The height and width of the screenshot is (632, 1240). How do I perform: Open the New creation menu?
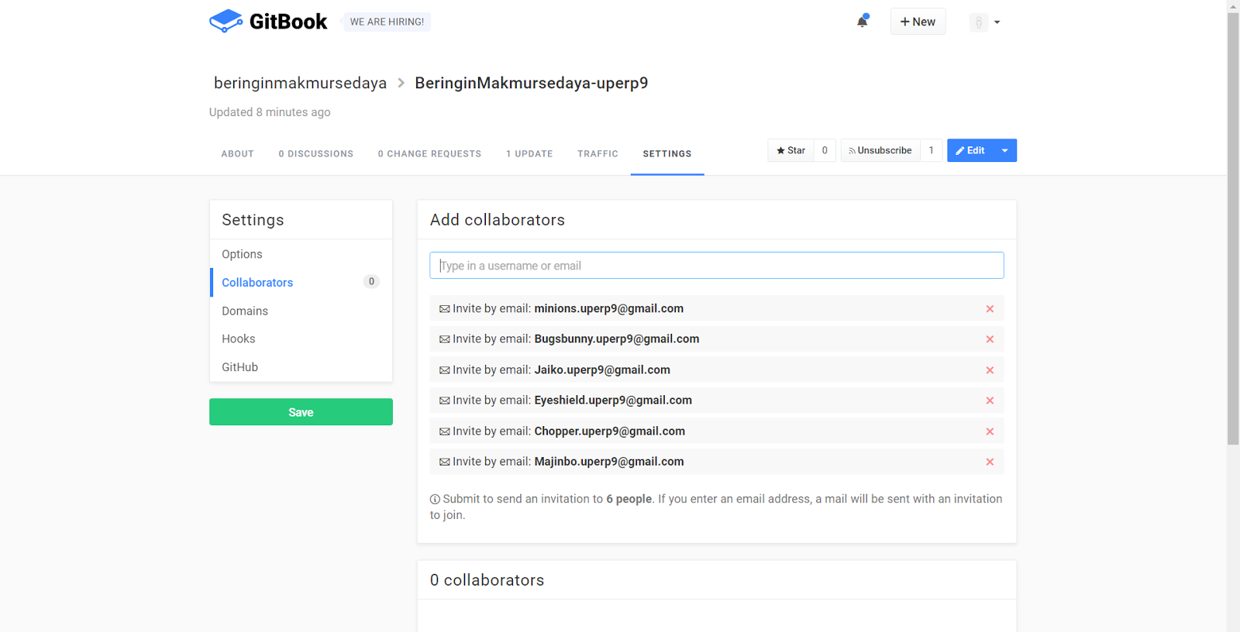point(918,22)
